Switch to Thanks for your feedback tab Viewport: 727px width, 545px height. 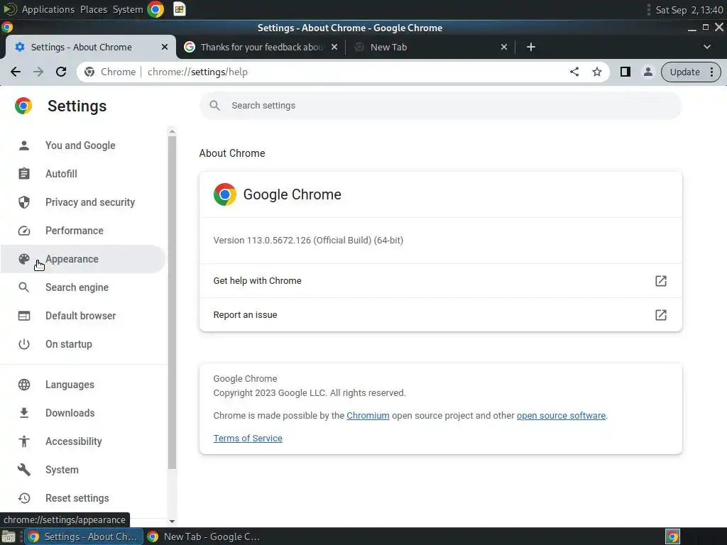pyautogui.click(x=261, y=47)
